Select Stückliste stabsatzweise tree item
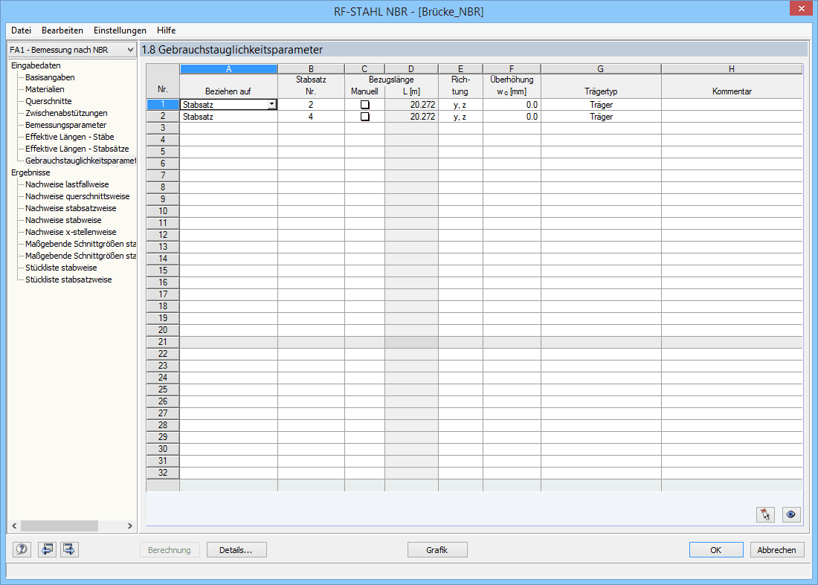Viewport: 818px width, 585px height. click(68, 280)
